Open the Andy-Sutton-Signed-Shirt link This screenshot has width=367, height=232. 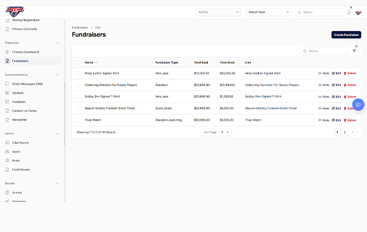(263, 73)
